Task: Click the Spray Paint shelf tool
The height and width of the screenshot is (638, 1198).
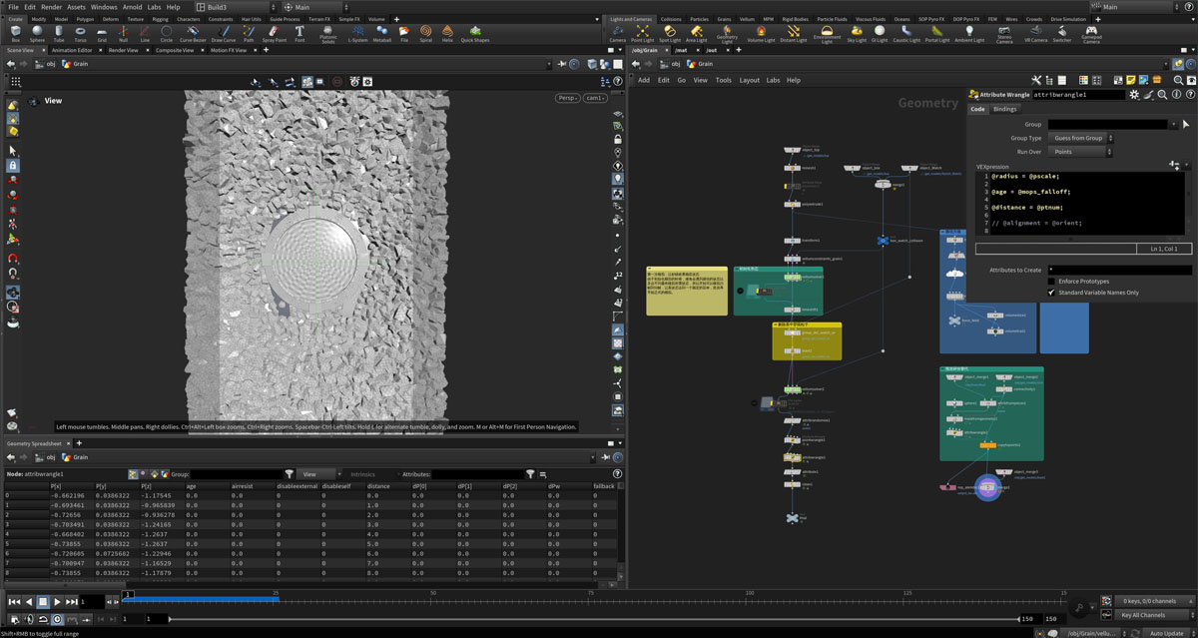Action: coord(274,33)
